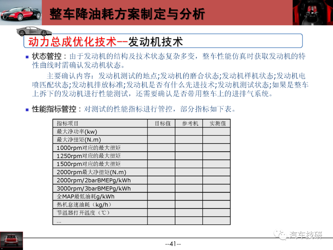This screenshot has height=250, width=333.
Task: Click the slide title 整车降油耗方案制定与分析
Action: click(127, 14)
